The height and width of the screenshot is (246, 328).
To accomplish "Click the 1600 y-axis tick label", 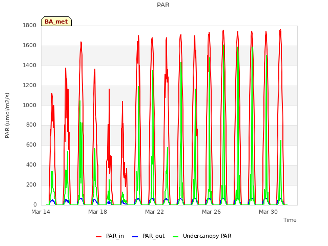I will coord(30,46).
